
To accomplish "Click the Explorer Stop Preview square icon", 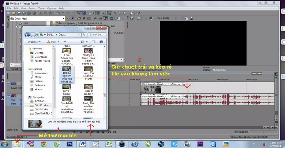I will coord(100,18).
